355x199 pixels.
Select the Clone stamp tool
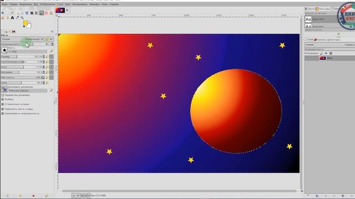[51, 13]
